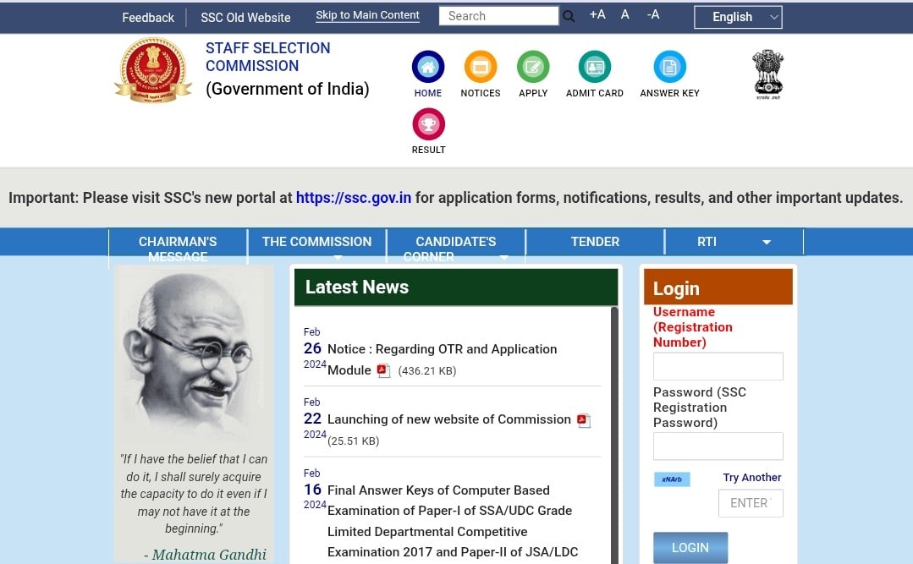This screenshot has height=564, width=913.
Task: Click the Feb 16 2024 date
Action: [315, 489]
